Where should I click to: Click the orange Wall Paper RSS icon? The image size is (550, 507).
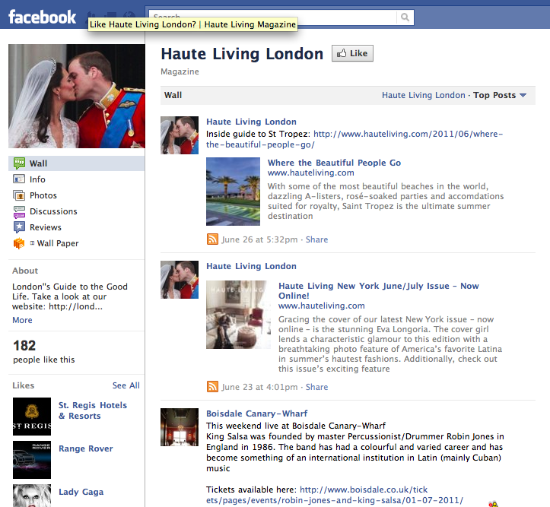(19, 243)
